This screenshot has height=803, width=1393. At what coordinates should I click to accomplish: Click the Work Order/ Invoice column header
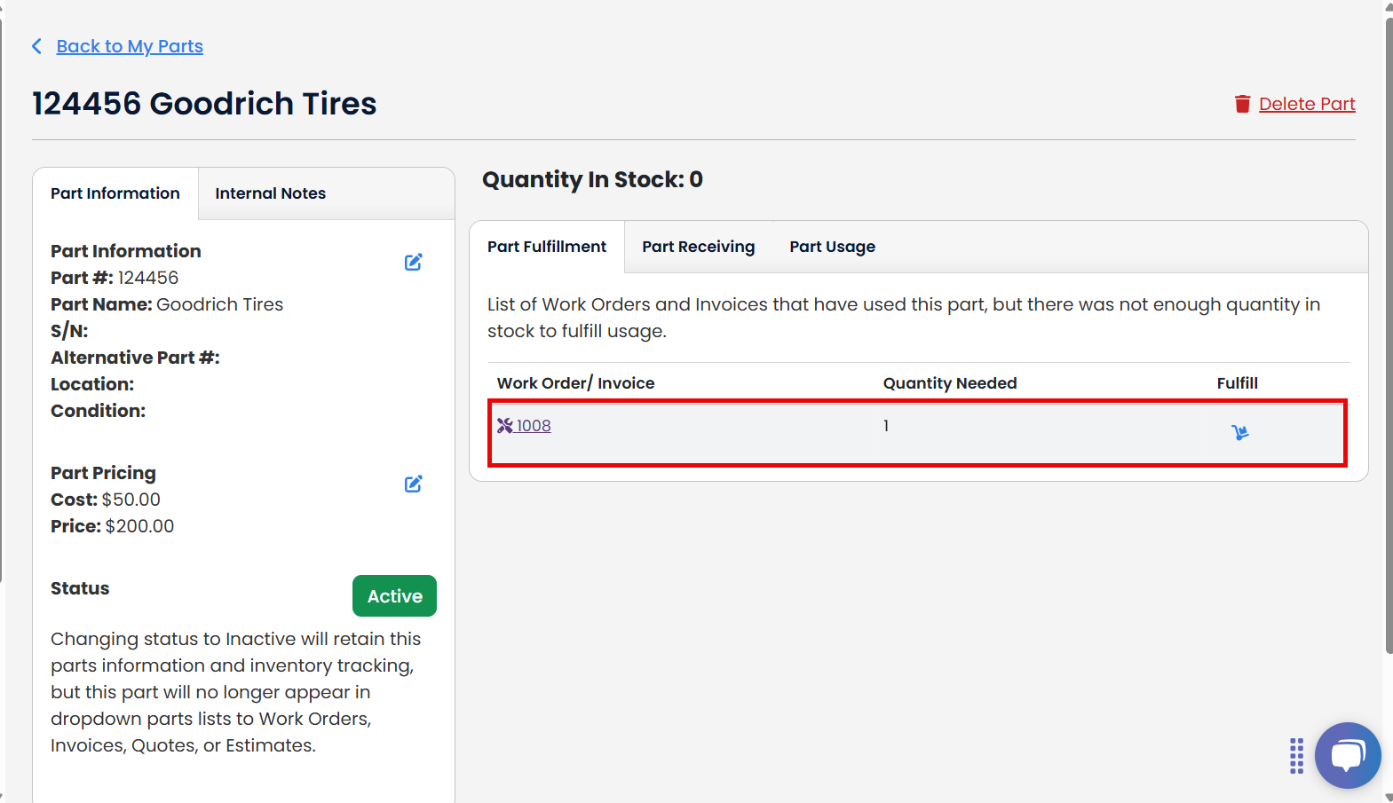pyautogui.click(x=575, y=383)
